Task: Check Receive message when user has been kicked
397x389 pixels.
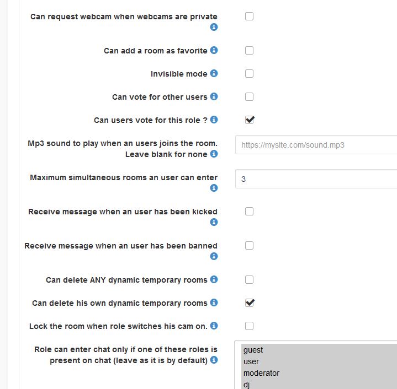Action: (x=249, y=211)
